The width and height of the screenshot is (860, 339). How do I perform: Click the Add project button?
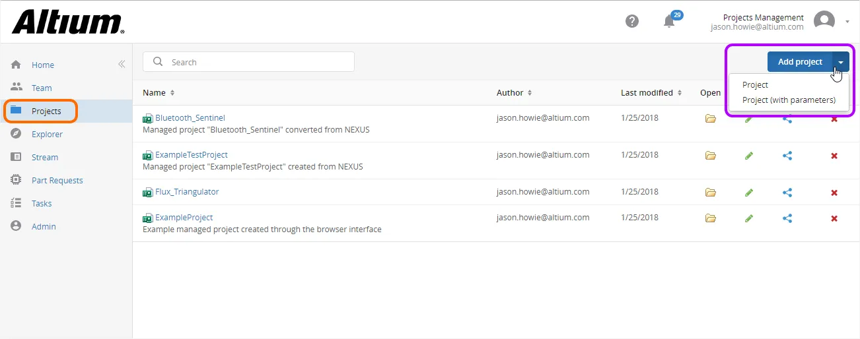point(799,62)
